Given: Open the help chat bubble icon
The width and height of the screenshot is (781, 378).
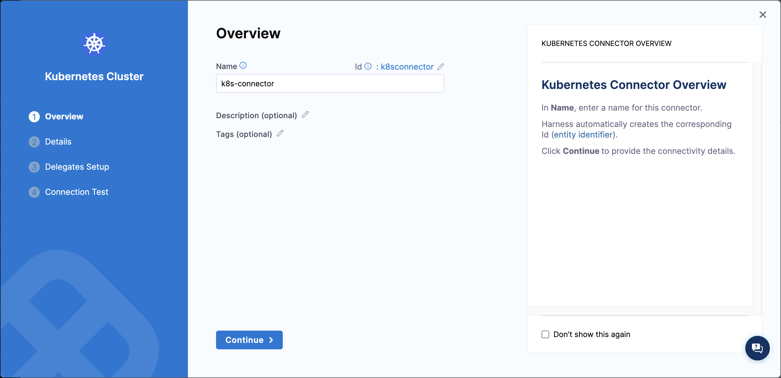Looking at the screenshot, I should pyautogui.click(x=757, y=348).
